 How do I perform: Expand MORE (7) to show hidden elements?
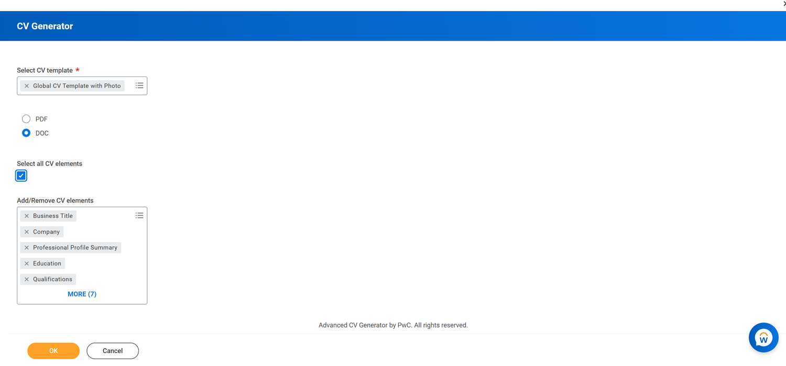click(82, 294)
